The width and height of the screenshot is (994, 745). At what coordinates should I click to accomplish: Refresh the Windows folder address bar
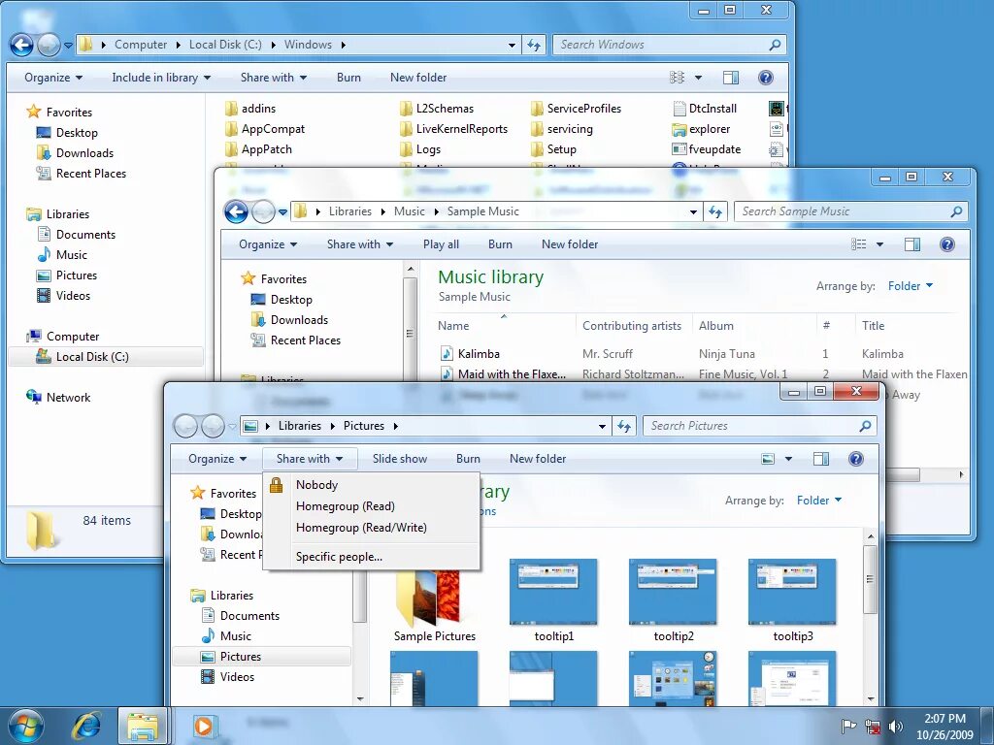(x=534, y=45)
